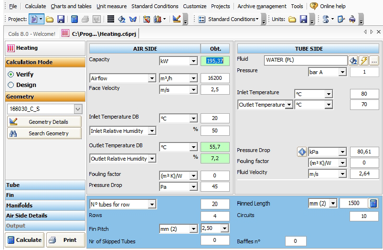This screenshot has height=250, width=383.
Task: Click the Geometry Details button
Action: pos(44,122)
